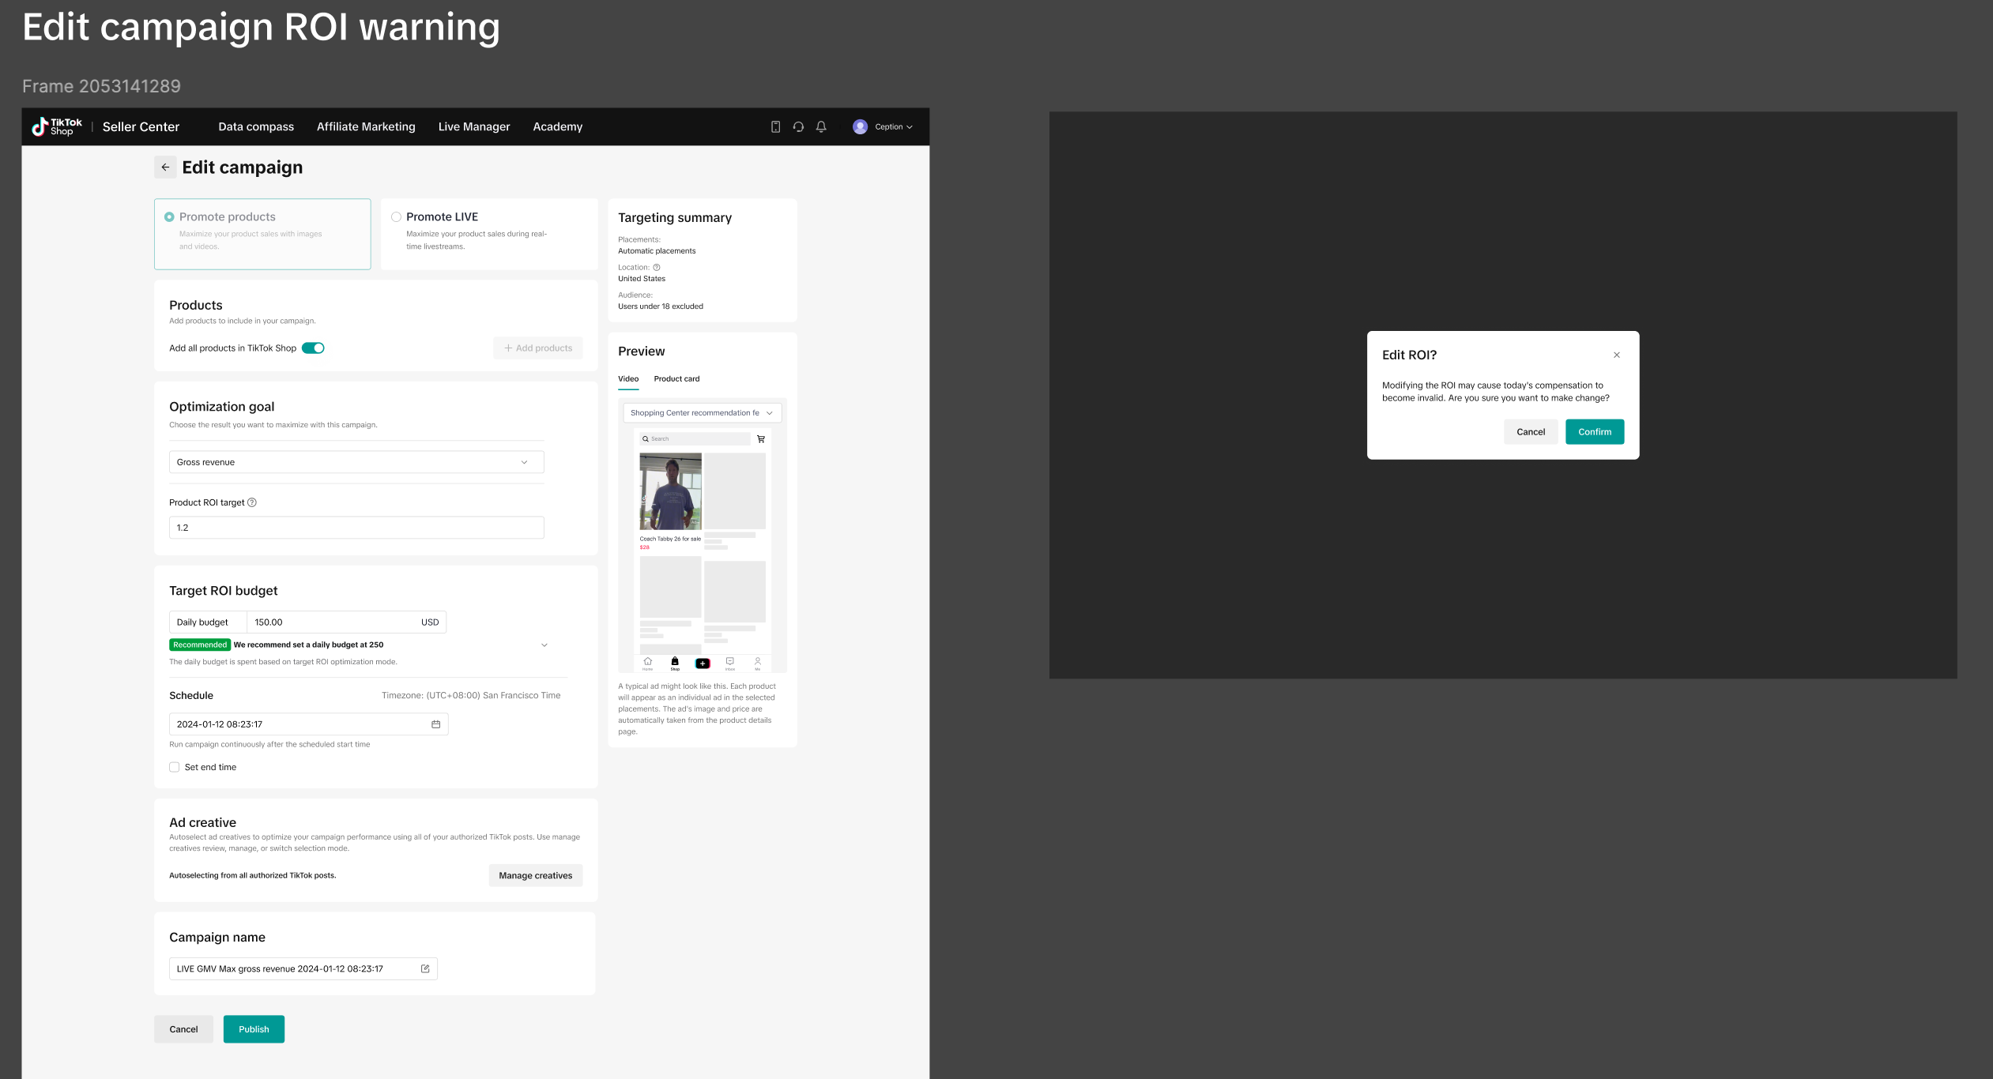Open the Schedule calendar picker icon
This screenshot has height=1079, width=1993.
click(x=435, y=724)
